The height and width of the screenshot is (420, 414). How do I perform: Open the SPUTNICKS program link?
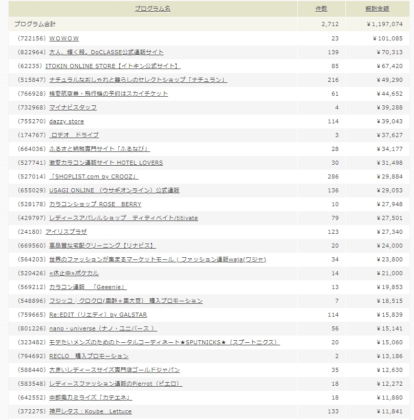165,342
